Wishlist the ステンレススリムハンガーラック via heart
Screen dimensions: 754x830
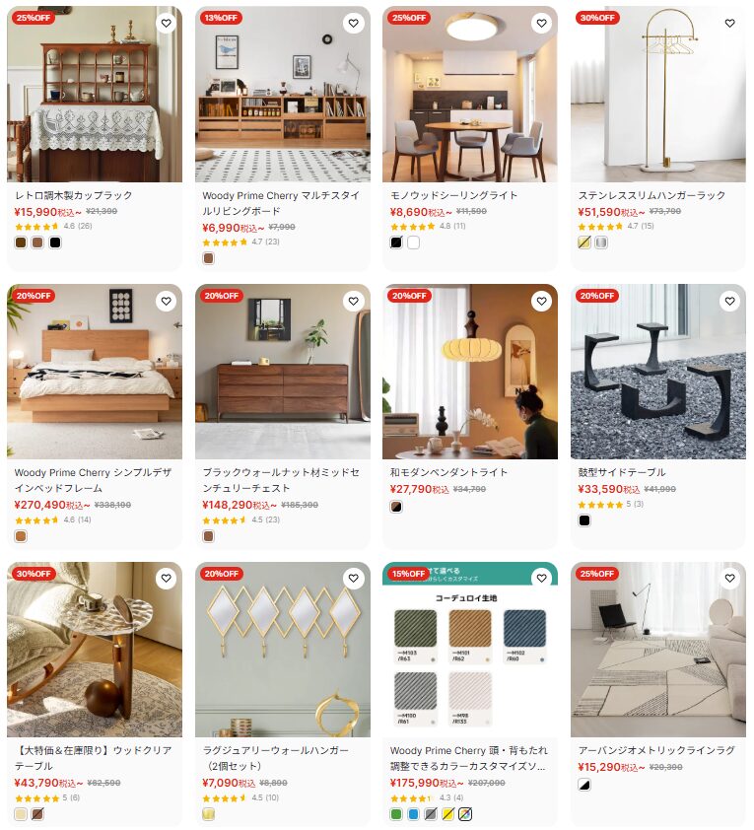[x=729, y=24]
